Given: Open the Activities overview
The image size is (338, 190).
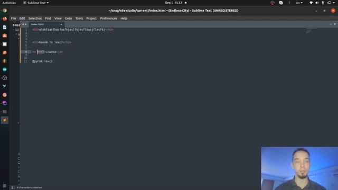Looking at the screenshot, I should click(9, 3).
